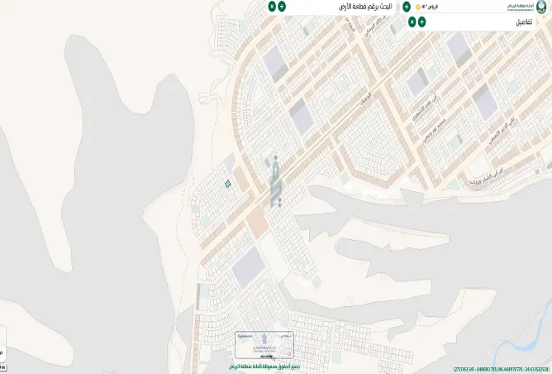This screenshot has width=552, height=374.
Task: Select the green highlighted land parcel
Action: click(x=228, y=184)
